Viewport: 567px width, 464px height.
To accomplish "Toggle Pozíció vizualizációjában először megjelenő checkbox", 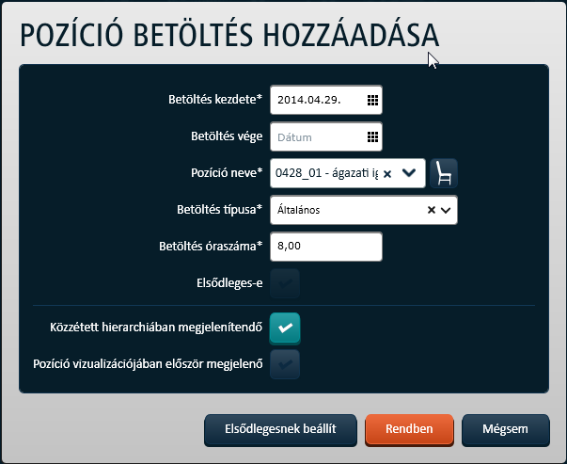I will click(285, 363).
